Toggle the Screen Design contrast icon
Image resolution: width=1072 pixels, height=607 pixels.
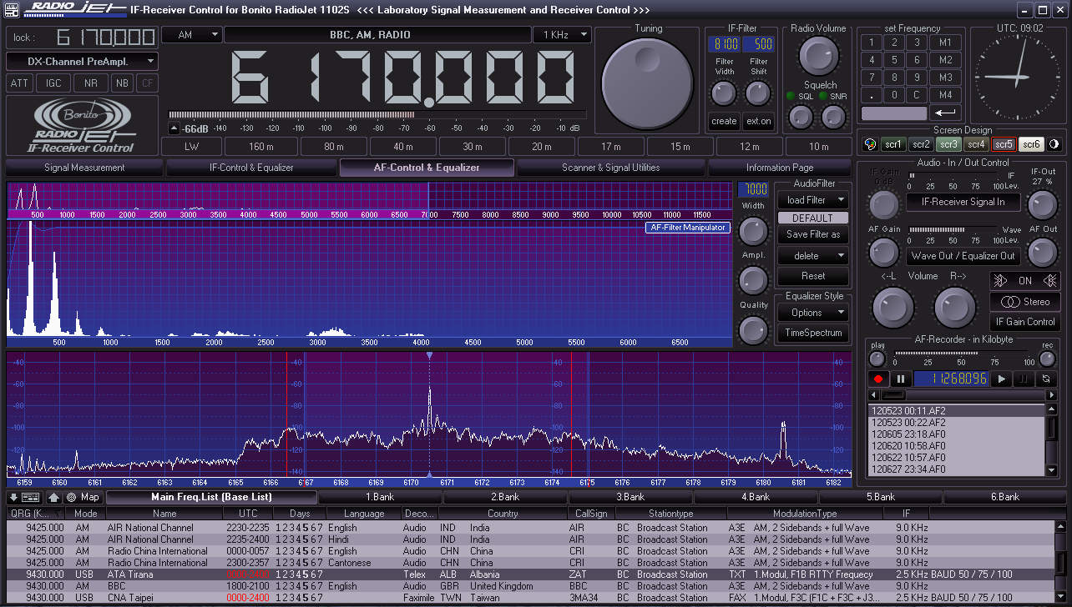(x=1053, y=144)
